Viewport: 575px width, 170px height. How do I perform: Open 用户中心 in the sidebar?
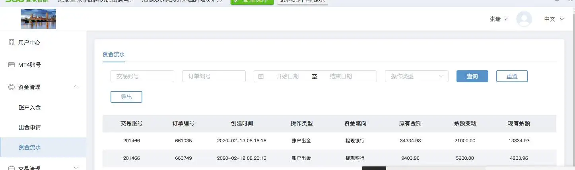43,42
